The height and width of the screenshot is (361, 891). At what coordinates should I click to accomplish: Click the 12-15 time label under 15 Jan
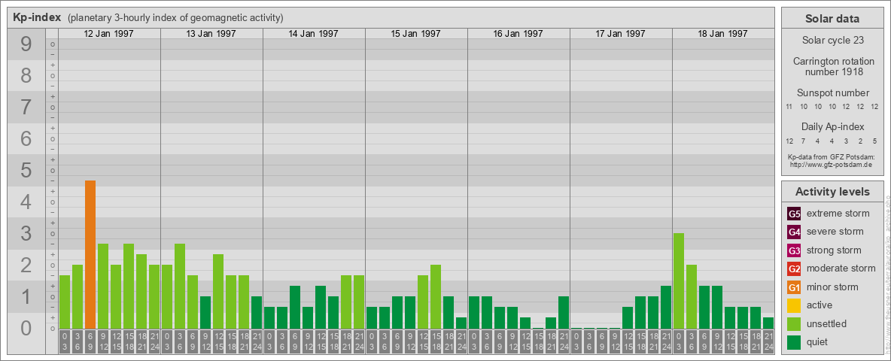(x=423, y=341)
